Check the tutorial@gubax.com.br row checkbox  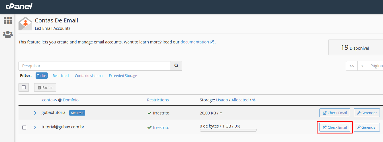[x=24, y=128]
